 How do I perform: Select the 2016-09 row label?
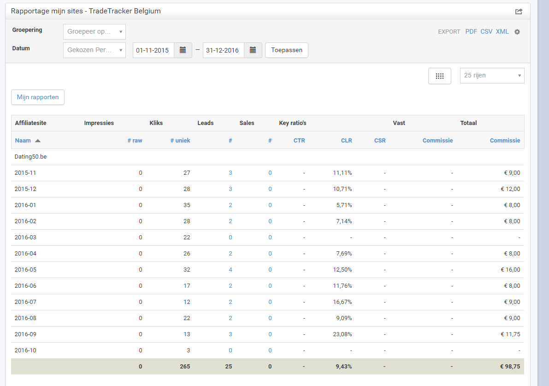coord(25,334)
